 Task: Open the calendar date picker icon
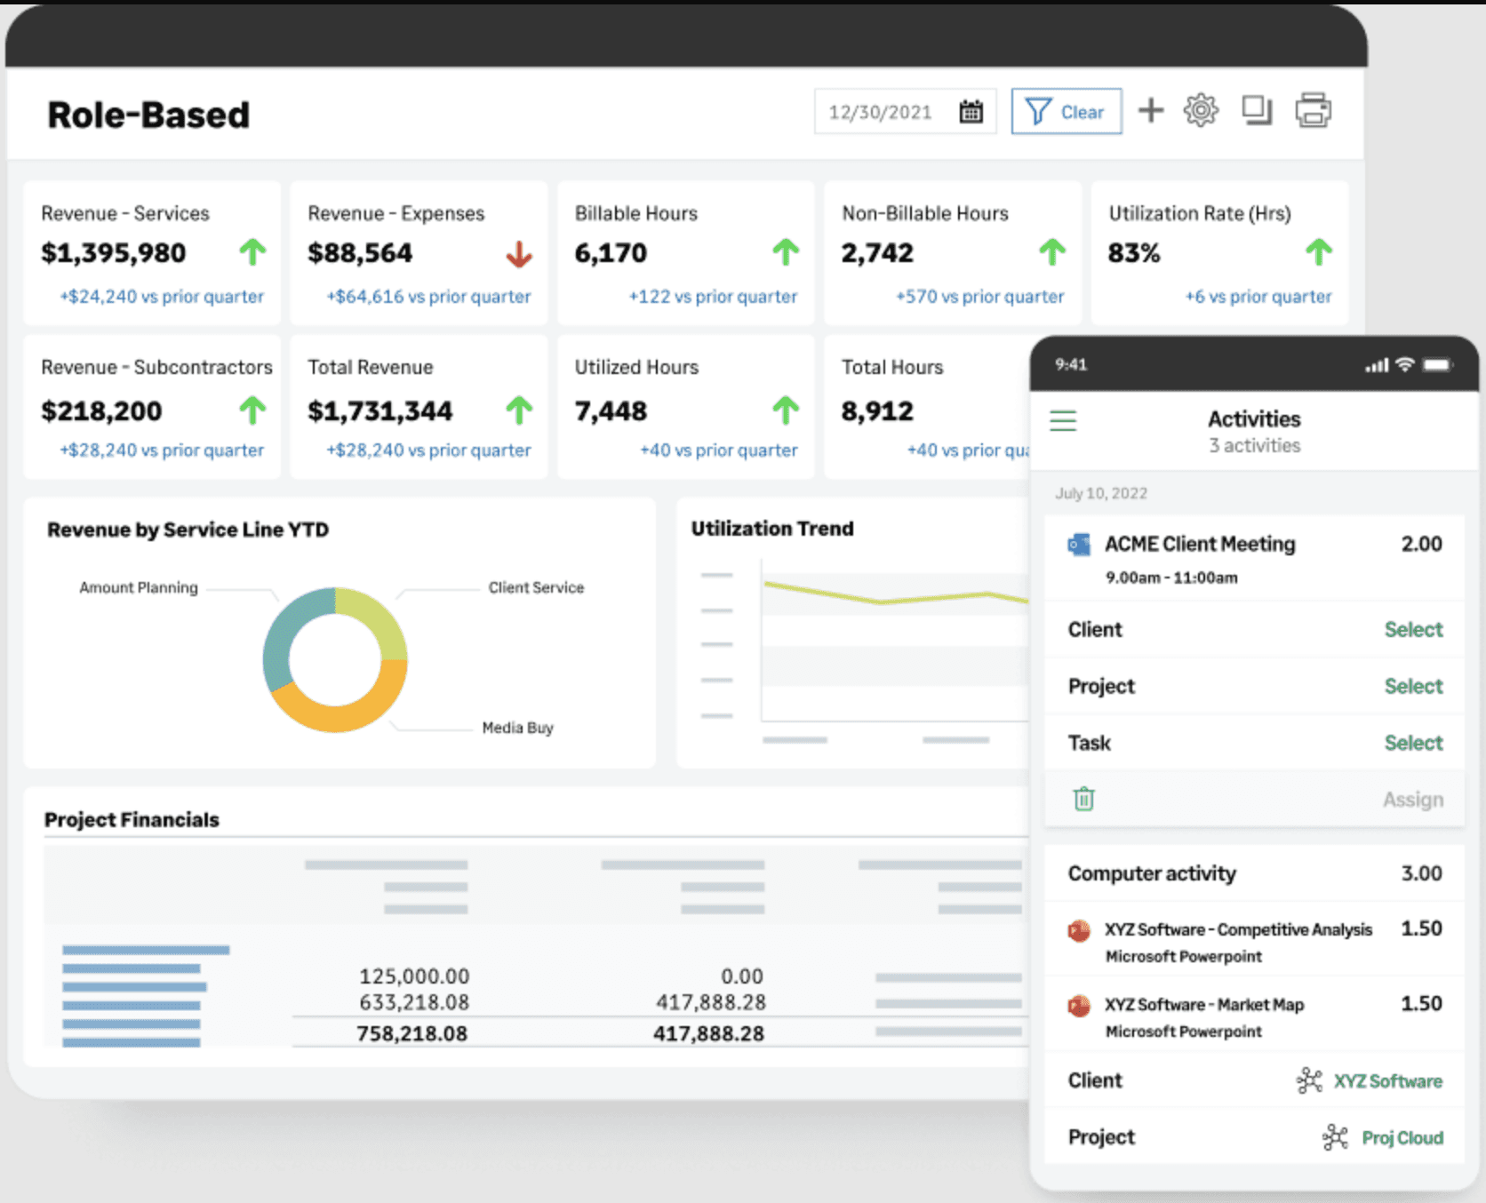click(971, 112)
